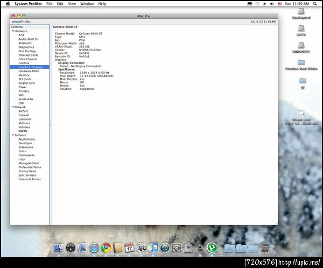Open Address Book in the dock
Viewport: 323px width, 268px height.
(x=118, y=248)
